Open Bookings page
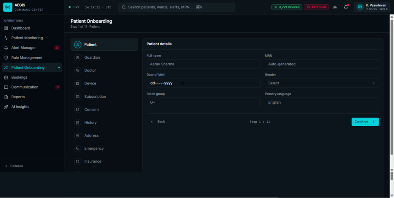The width and height of the screenshot is (394, 198). pyautogui.click(x=32, y=77)
